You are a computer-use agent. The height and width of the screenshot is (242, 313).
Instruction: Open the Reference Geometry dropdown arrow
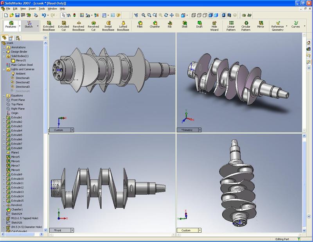pos(286,26)
